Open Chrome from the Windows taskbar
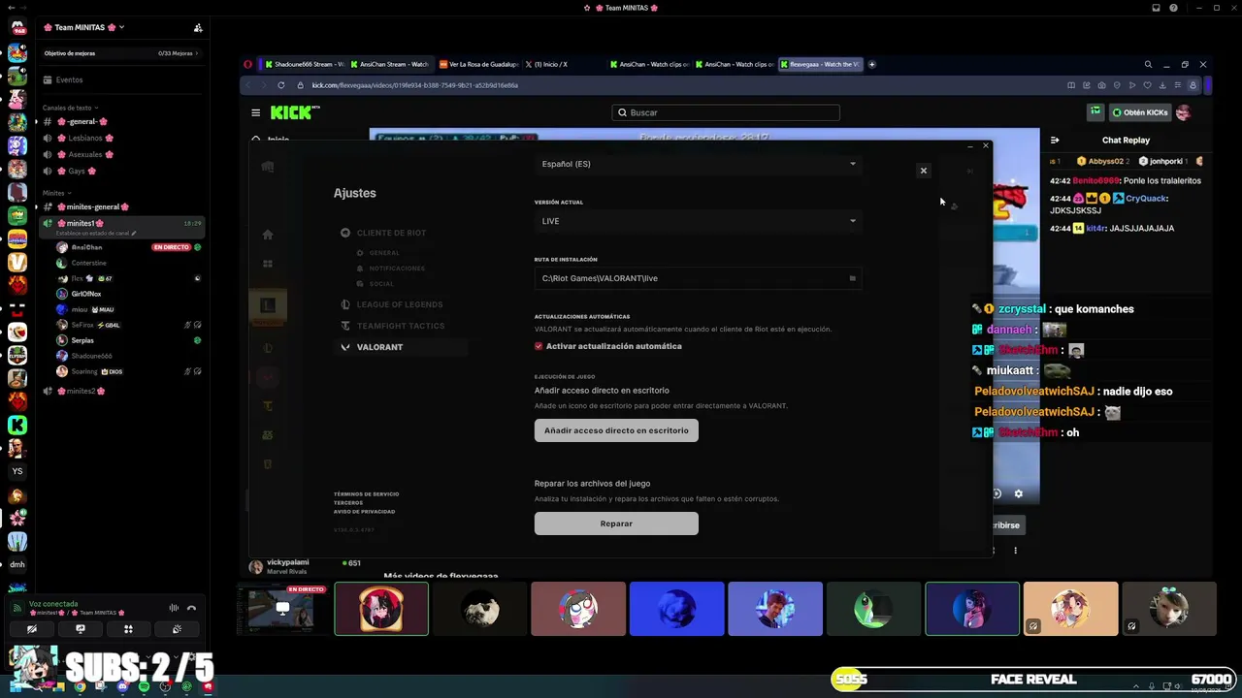The image size is (1242, 698). (80, 686)
